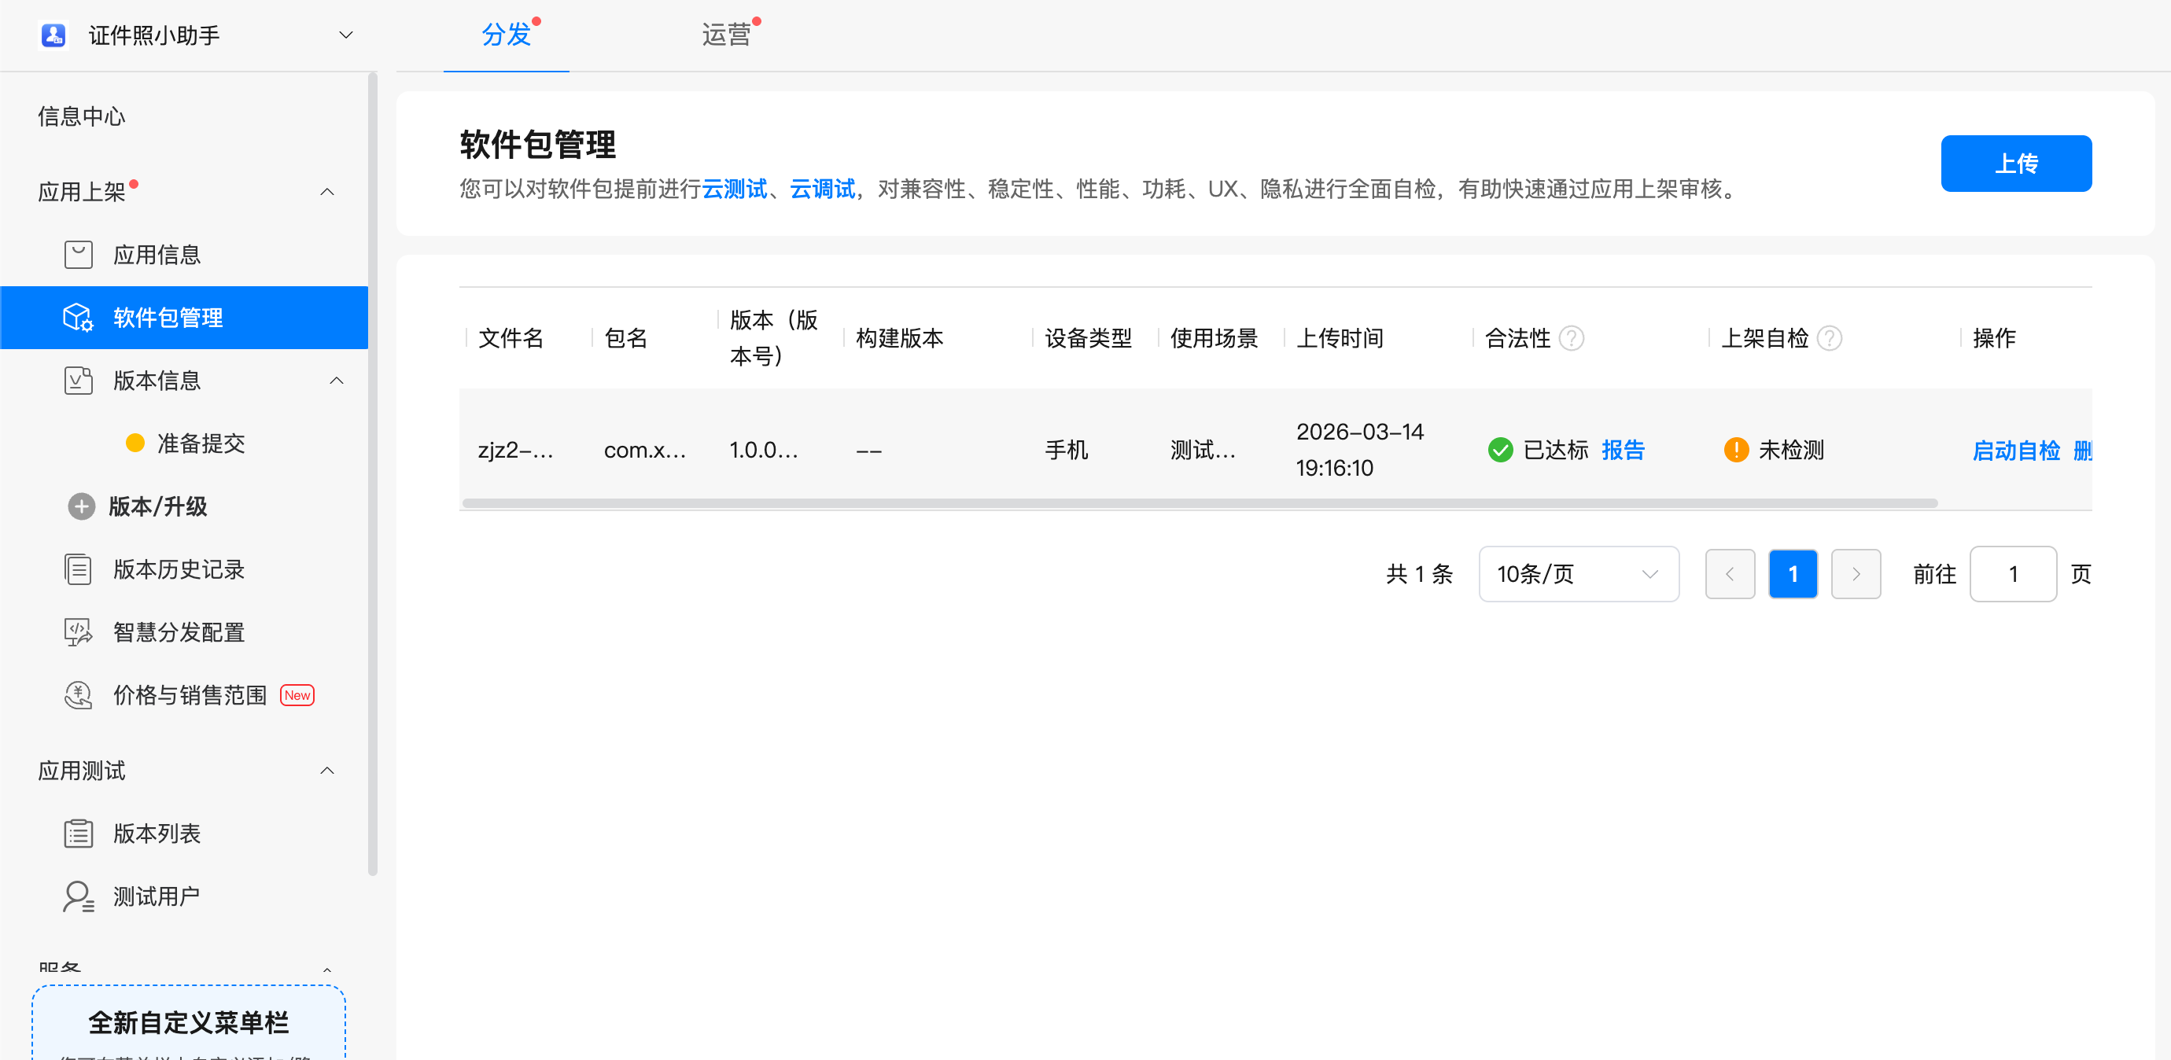Click the 上传 button

coord(2016,164)
